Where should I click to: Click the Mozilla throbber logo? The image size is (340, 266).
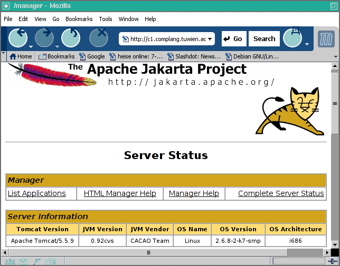point(326,39)
